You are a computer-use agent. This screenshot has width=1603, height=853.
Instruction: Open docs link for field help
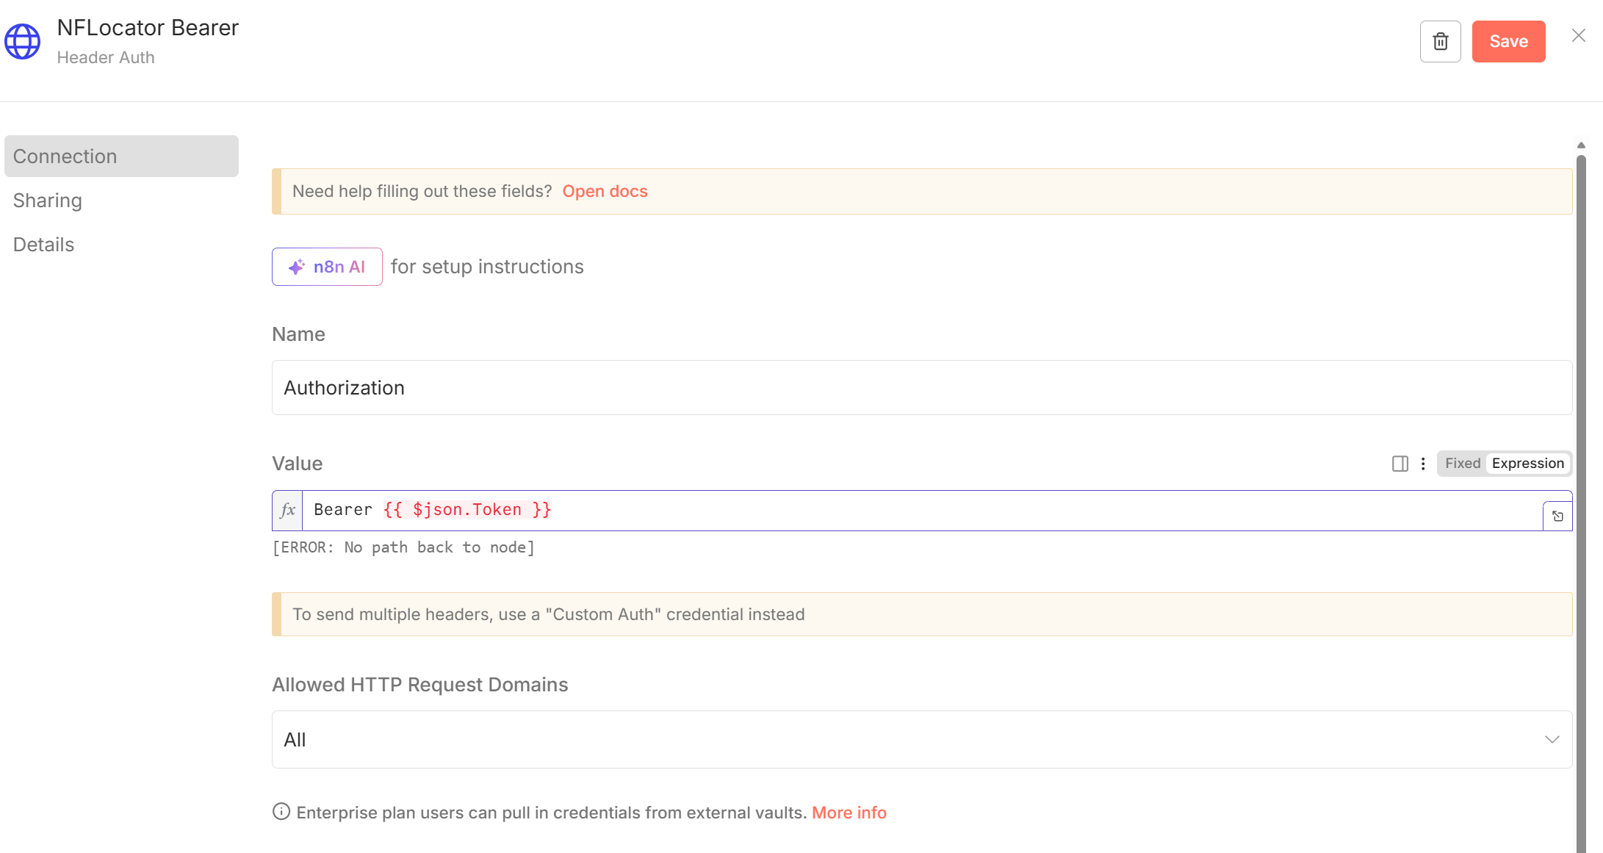click(x=605, y=191)
